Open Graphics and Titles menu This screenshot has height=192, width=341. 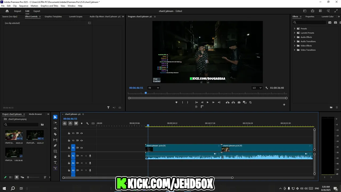[x=50, y=6]
